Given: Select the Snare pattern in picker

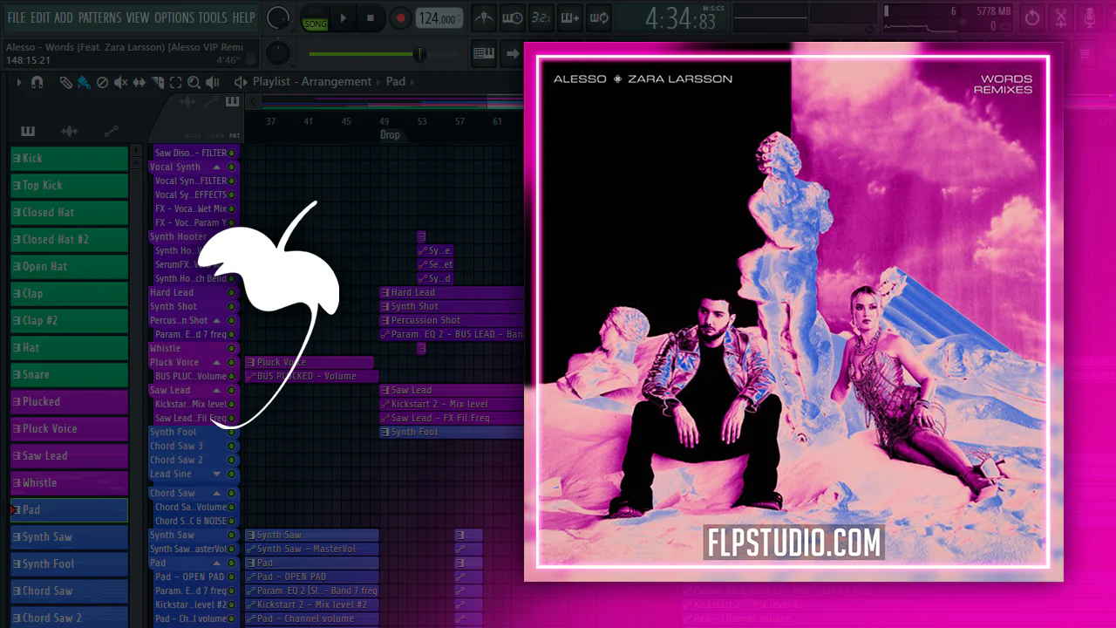Looking at the screenshot, I should click(x=70, y=375).
